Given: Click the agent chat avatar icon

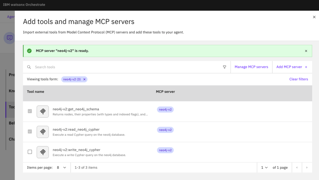Looking at the screenshot, I should [x=10, y=38].
